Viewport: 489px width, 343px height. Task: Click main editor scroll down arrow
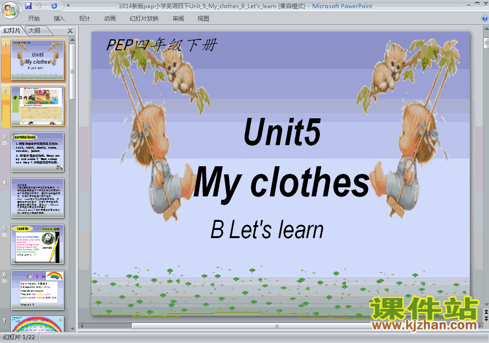coord(486,305)
